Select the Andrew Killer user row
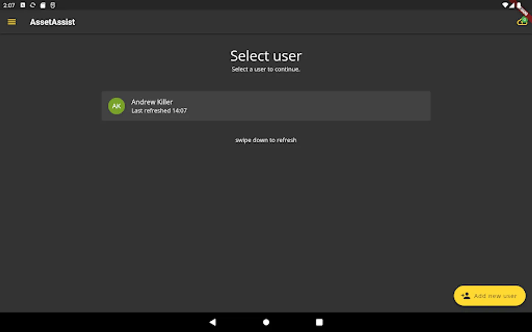This screenshot has height=332, width=532. pos(266,106)
